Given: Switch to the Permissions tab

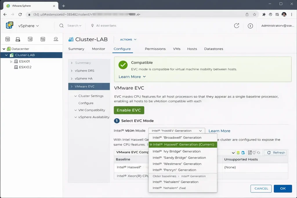Looking at the screenshot, I should click(155, 49).
